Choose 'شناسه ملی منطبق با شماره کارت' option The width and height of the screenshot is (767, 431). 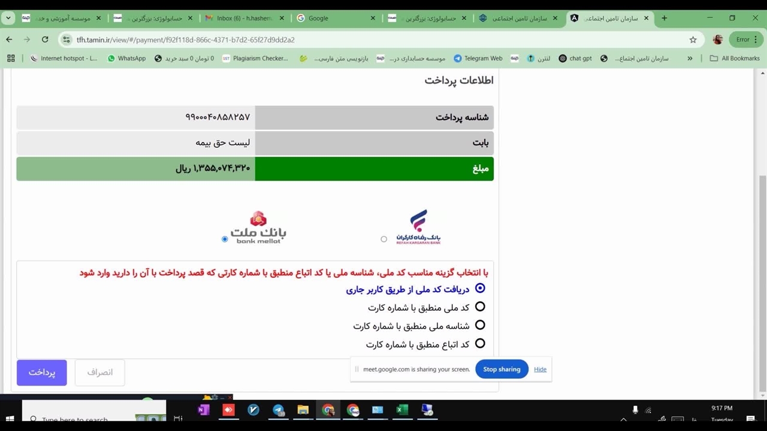click(480, 326)
